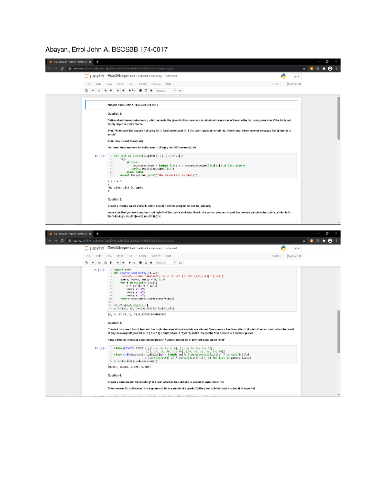386x499 pixels.
Task: Cut the selected cell in the lower notebook
Action: pos(99,263)
